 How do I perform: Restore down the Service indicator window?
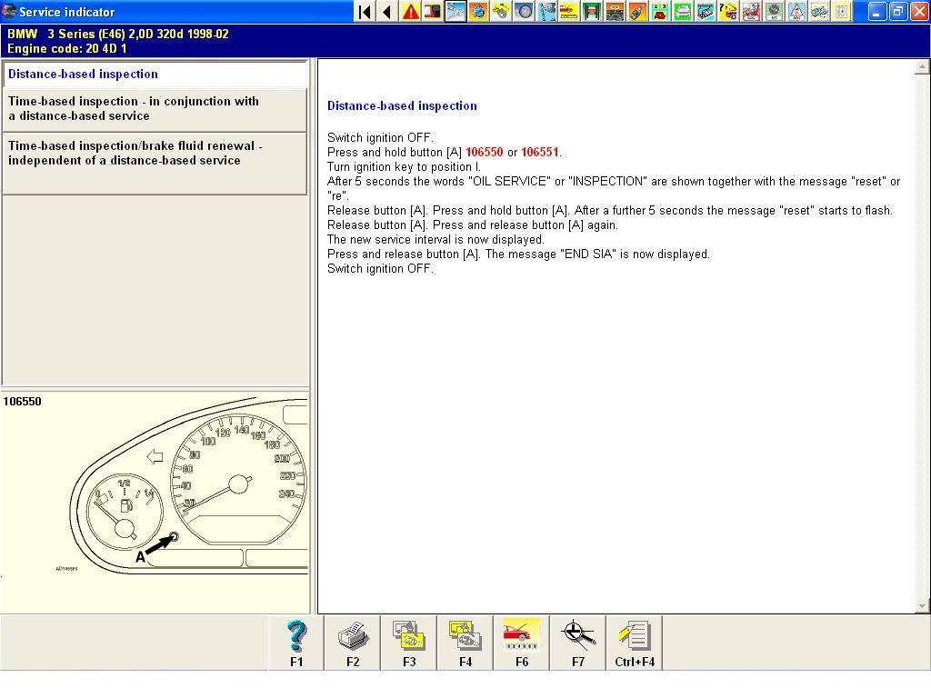pyautogui.click(x=898, y=11)
